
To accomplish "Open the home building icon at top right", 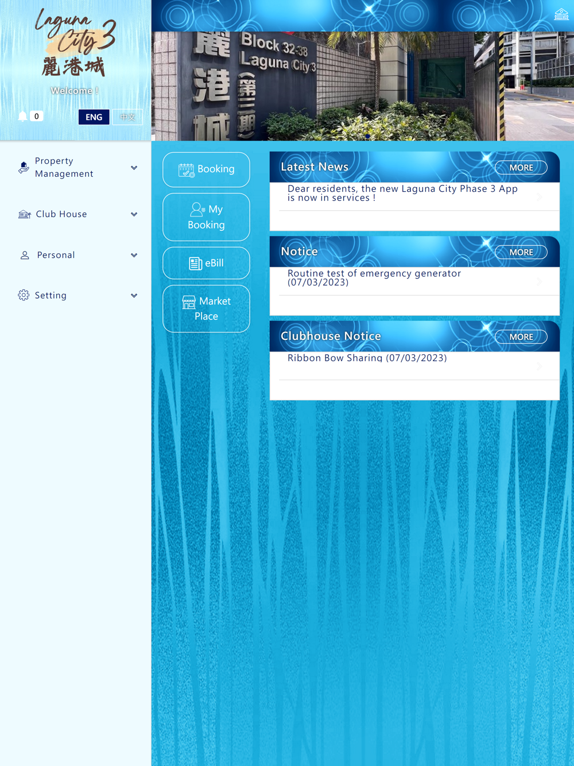I will coord(561,14).
